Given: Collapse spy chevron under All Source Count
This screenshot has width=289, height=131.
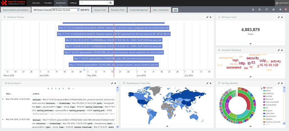Looking at the screenshot, I should [251, 43].
